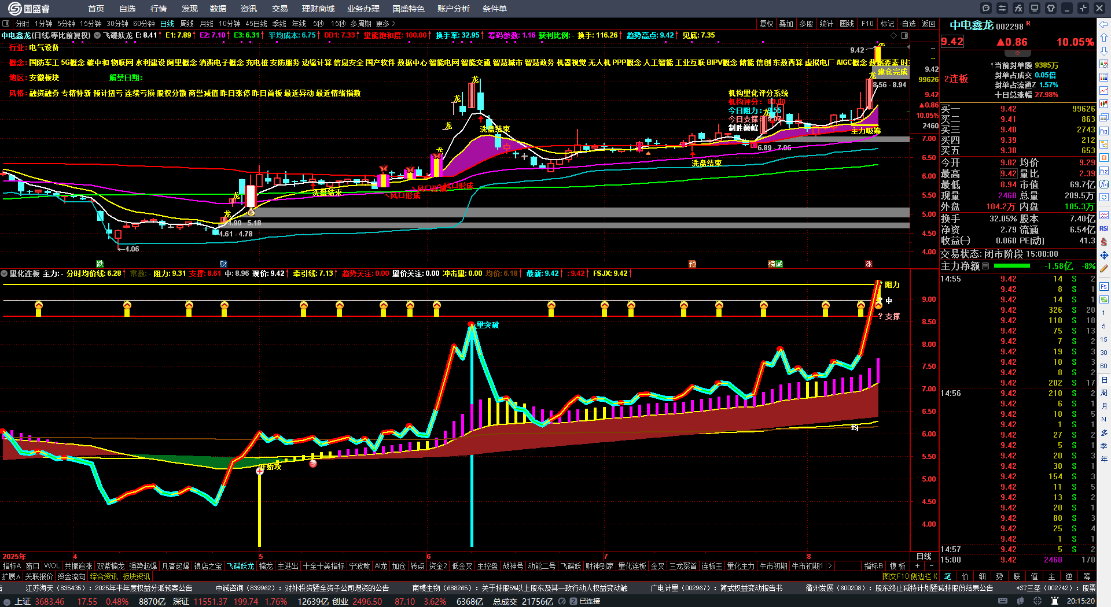Click the 叠加 button
This screenshot has width=1111, height=607.
click(x=786, y=24)
